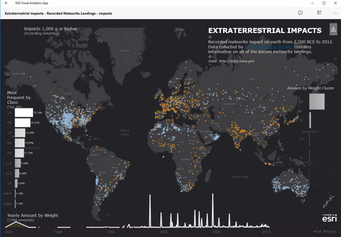
Task: Open The Meteoritical Society link
Action: point(268,47)
